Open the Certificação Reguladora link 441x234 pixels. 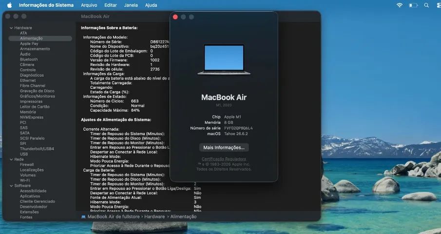224,159
